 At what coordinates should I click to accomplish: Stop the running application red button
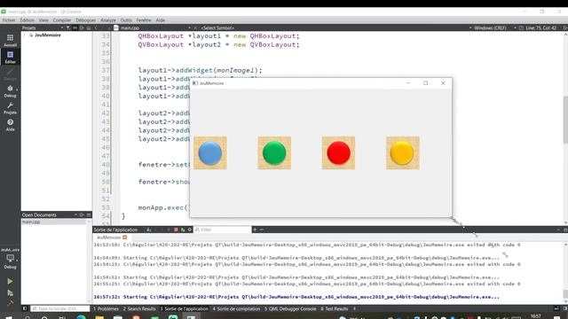coord(176,230)
